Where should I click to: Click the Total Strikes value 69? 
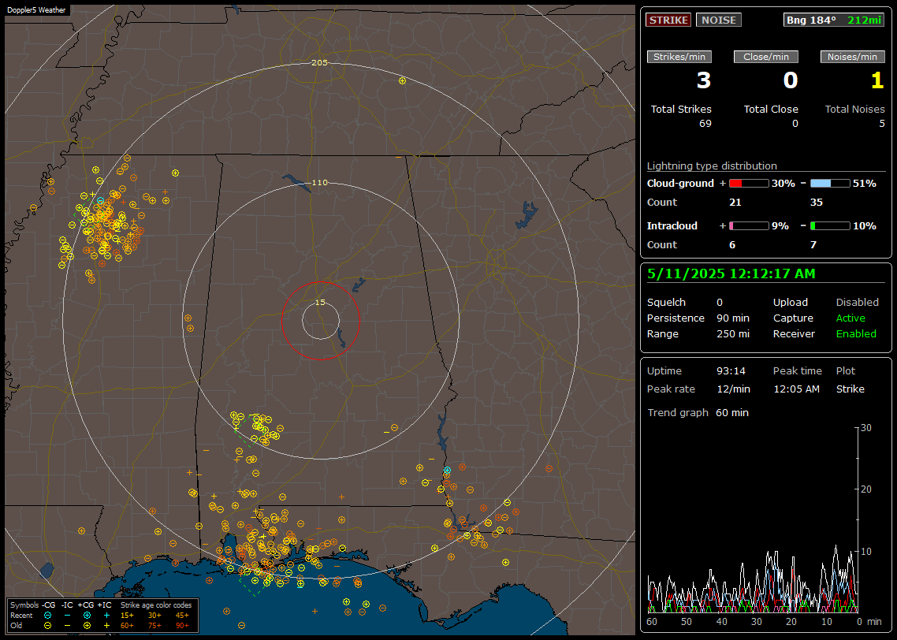pos(705,124)
